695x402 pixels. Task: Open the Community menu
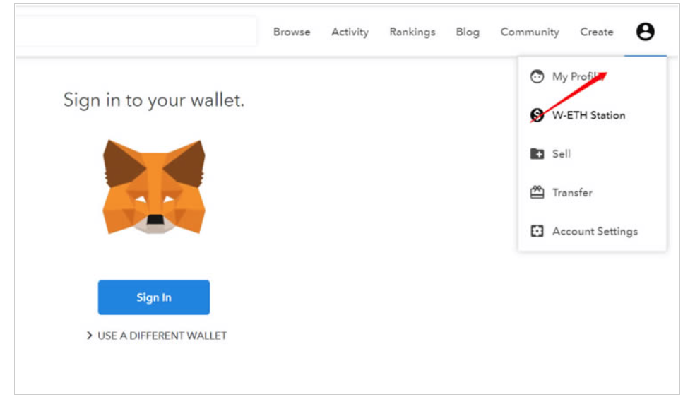[x=530, y=32]
